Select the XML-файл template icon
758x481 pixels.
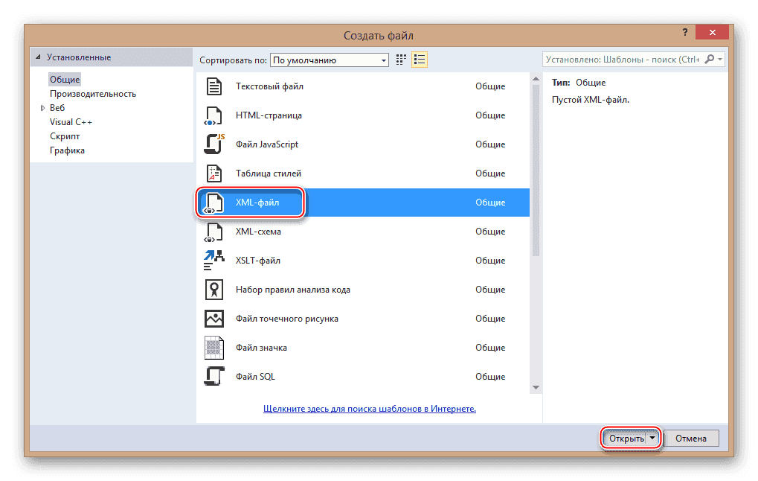pos(213,202)
